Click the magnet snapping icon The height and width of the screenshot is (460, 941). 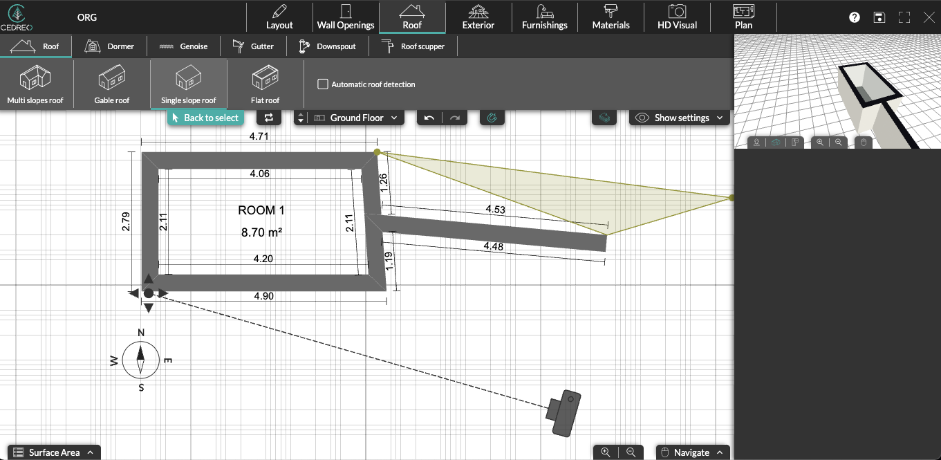492,118
